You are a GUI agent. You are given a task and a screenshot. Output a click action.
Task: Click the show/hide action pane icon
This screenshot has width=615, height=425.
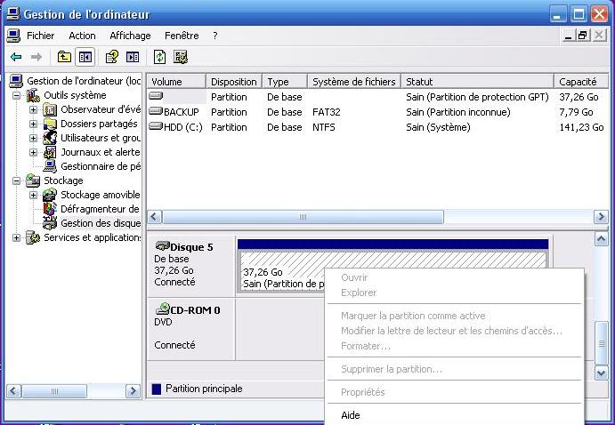pos(133,57)
